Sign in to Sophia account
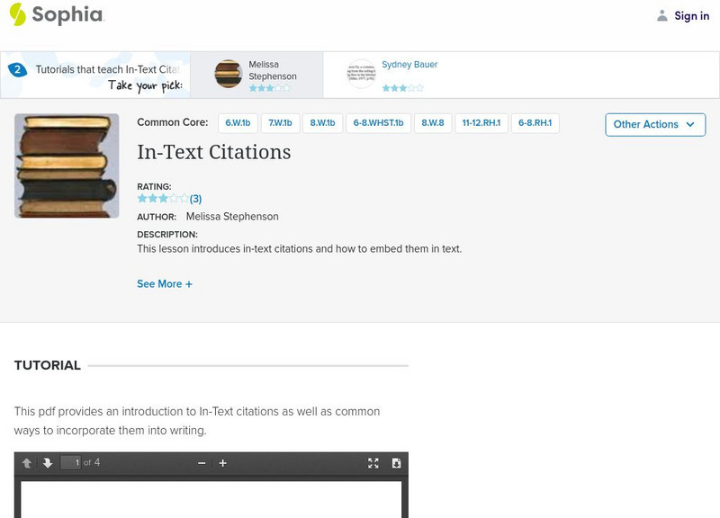The image size is (720, 518). click(x=691, y=16)
